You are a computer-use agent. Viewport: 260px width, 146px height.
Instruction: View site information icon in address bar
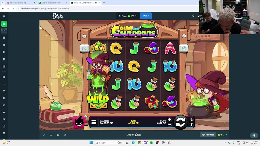tap(19, 9)
